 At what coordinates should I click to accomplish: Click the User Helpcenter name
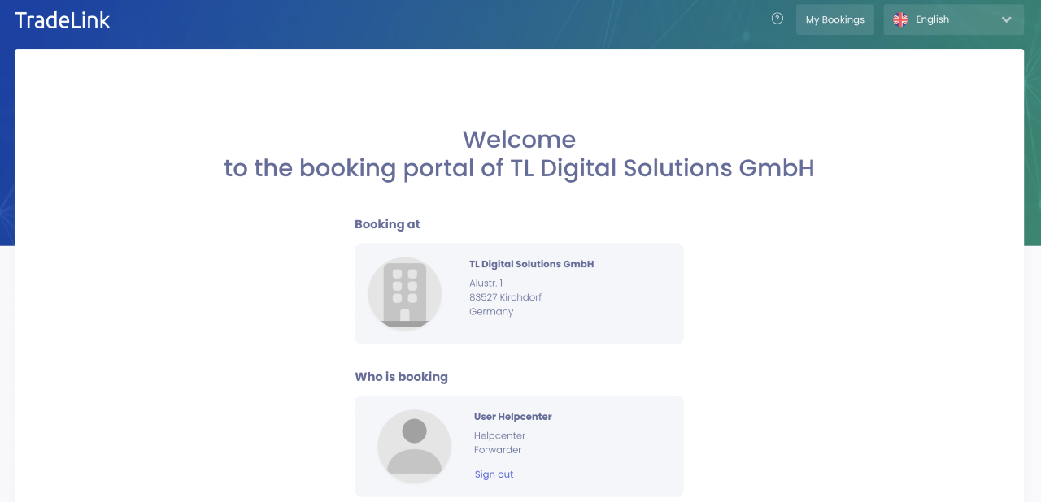(512, 417)
